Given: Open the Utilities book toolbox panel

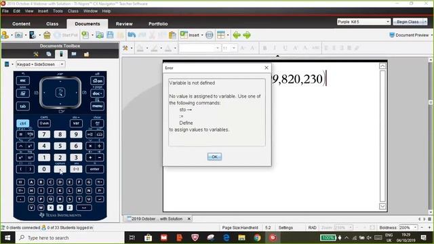Looking at the screenshot, I should tap(74, 54).
